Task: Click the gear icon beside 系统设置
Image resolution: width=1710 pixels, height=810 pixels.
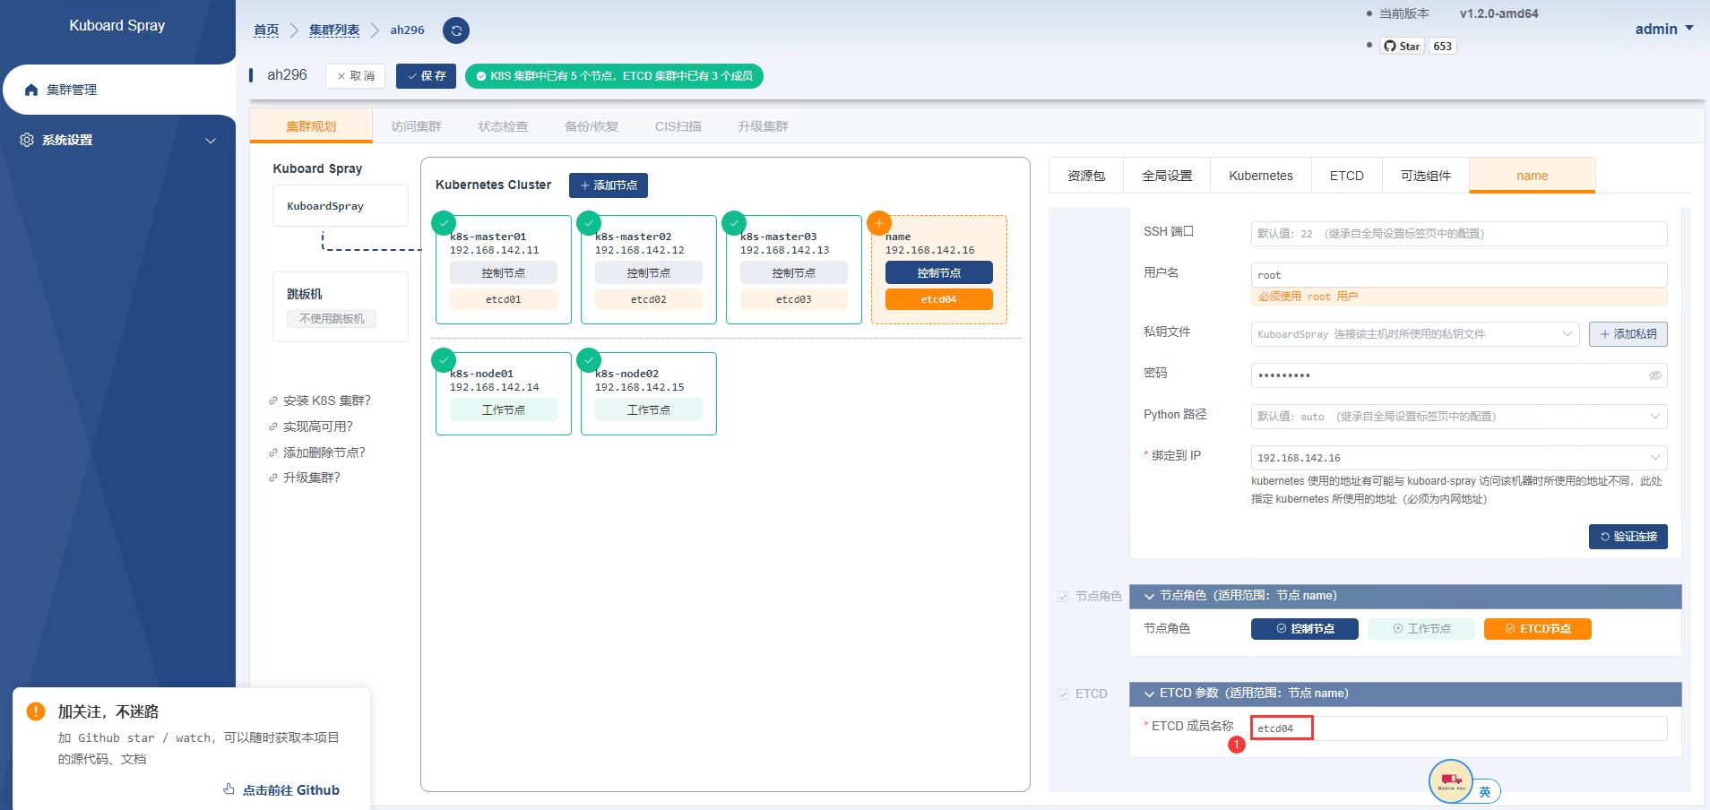Action: 27,140
